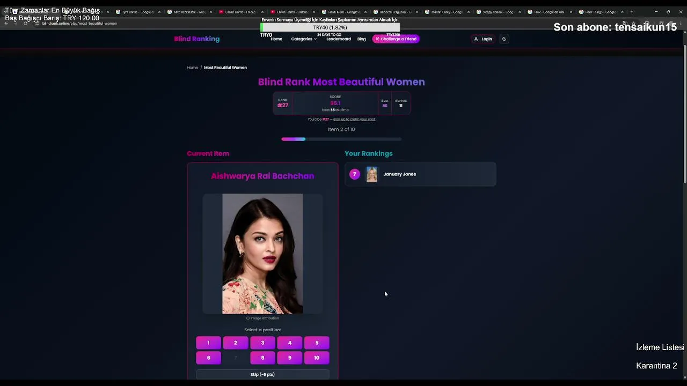
Task: Open the Image attribution info link
Action: pyautogui.click(x=262, y=318)
